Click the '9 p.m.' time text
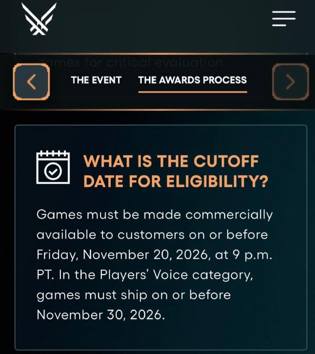 tap(252, 255)
